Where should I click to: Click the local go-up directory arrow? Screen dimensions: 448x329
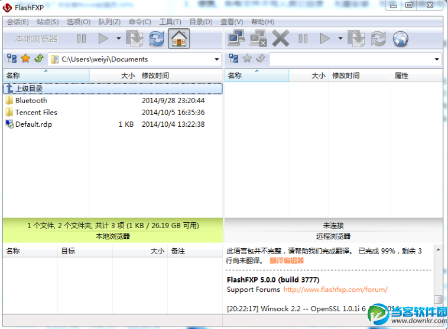click(x=39, y=58)
